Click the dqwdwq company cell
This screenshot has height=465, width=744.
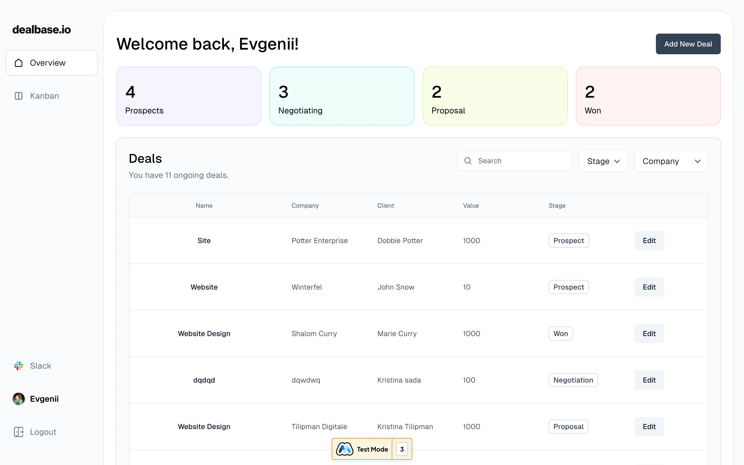point(306,380)
